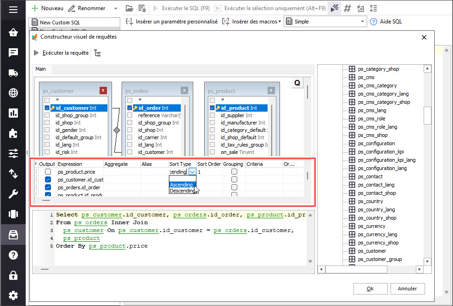
Task: Choose Descending sort type
Action: click(182, 191)
